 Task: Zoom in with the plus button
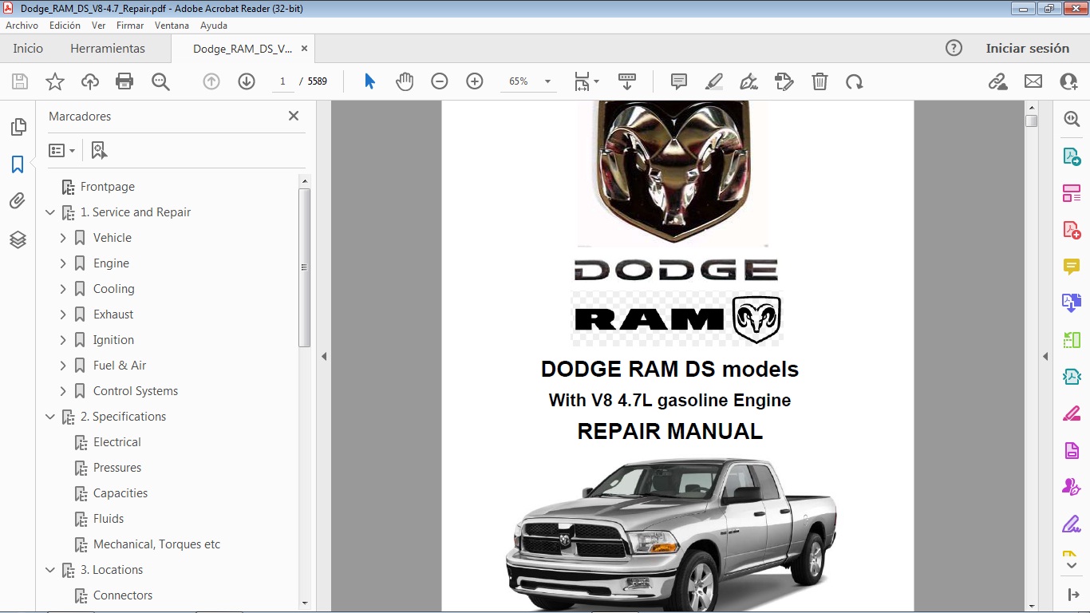[x=475, y=81]
